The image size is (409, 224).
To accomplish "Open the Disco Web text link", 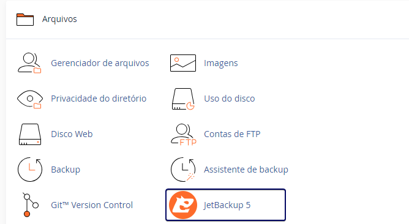I will (72, 134).
